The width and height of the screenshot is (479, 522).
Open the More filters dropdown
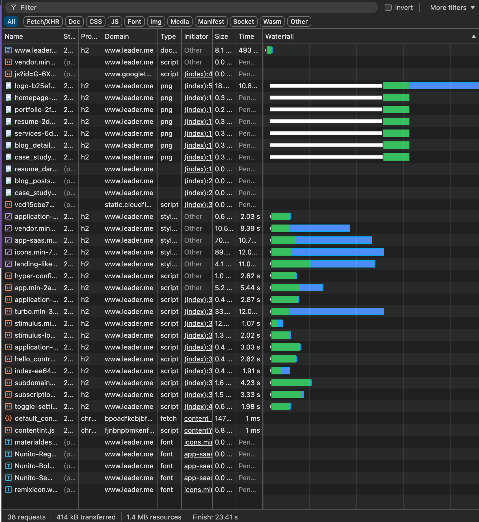[x=452, y=8]
